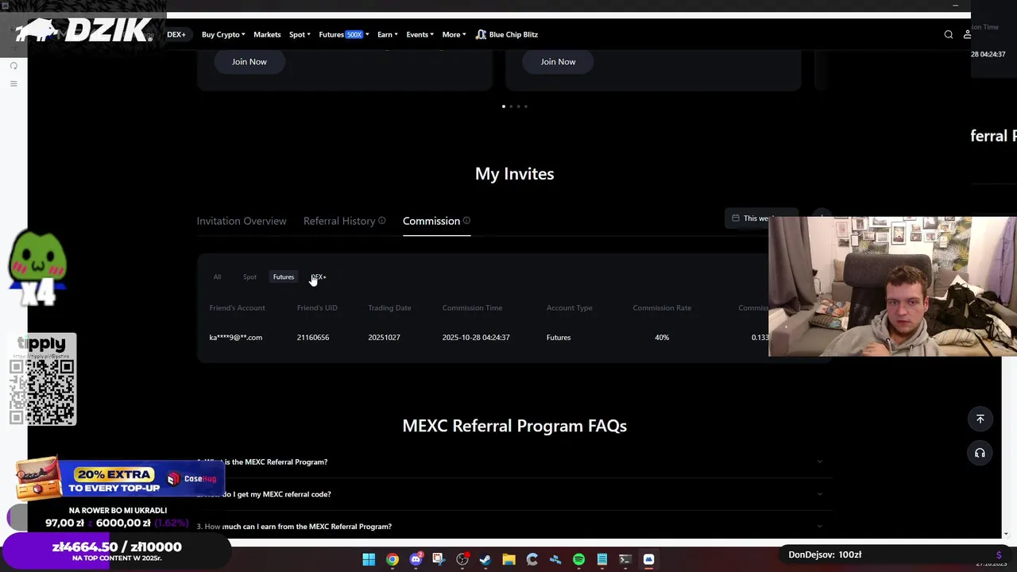
Task: Expand the More dropdown menu
Action: (454, 35)
